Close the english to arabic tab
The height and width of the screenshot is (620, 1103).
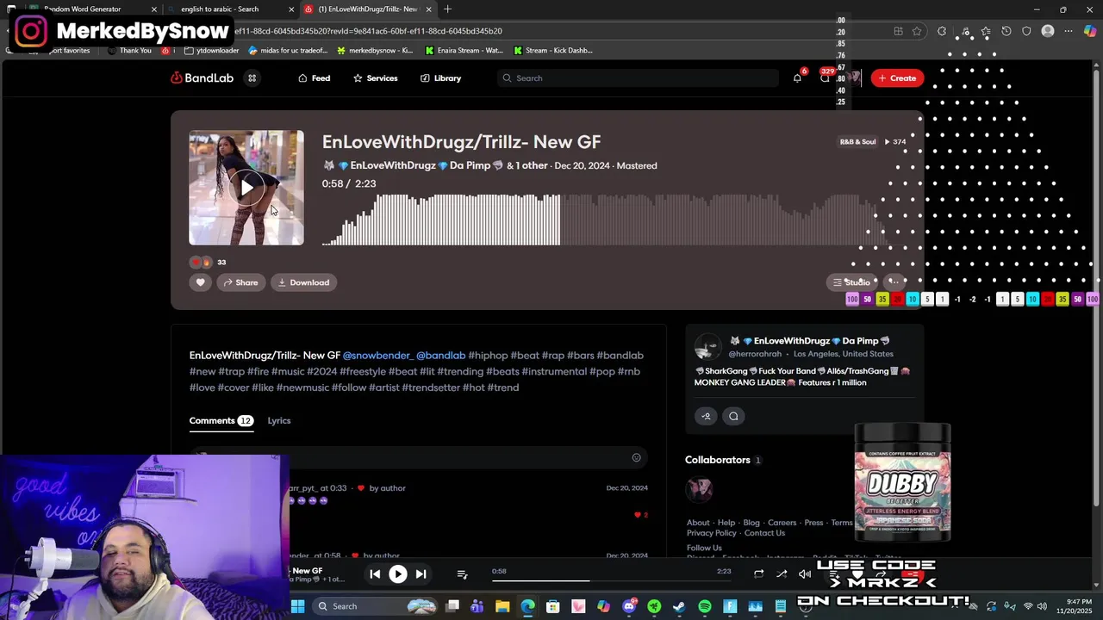coord(291,9)
